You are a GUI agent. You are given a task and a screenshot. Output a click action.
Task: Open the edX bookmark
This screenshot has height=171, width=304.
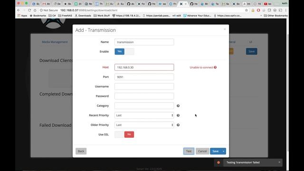tap(177, 16)
